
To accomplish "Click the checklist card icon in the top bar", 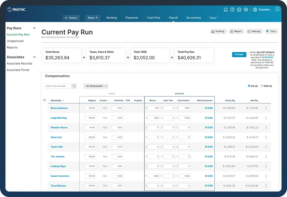I will (x=239, y=9).
